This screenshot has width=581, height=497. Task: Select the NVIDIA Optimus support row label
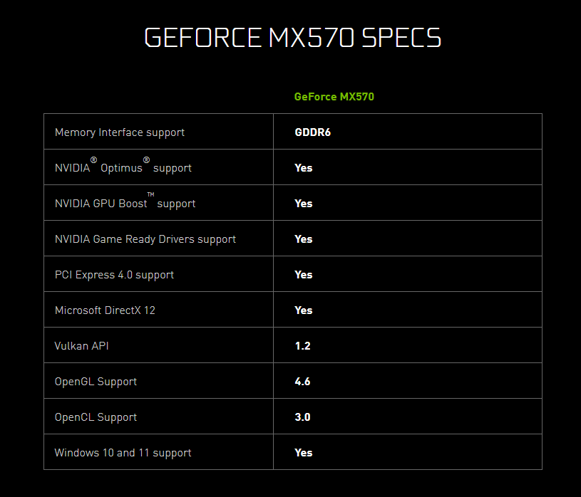(123, 168)
